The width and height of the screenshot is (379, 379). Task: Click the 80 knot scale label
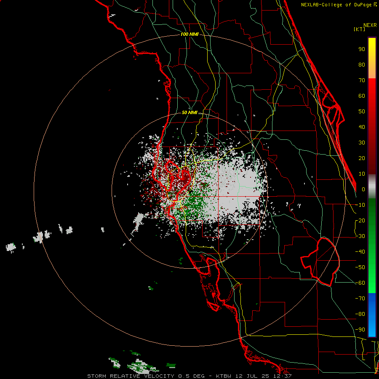point(362,65)
